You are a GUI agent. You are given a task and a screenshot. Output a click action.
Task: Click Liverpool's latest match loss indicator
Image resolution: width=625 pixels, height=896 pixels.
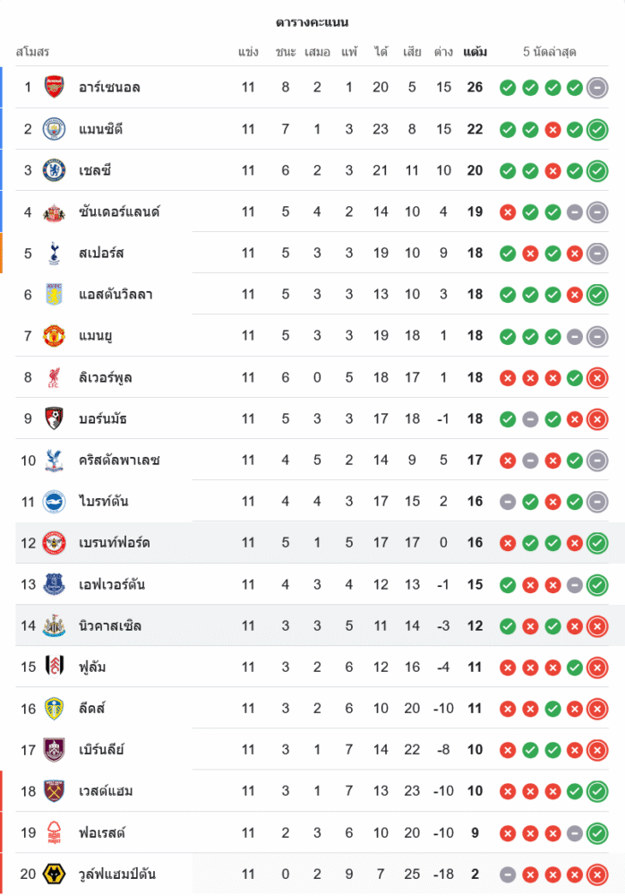597,377
